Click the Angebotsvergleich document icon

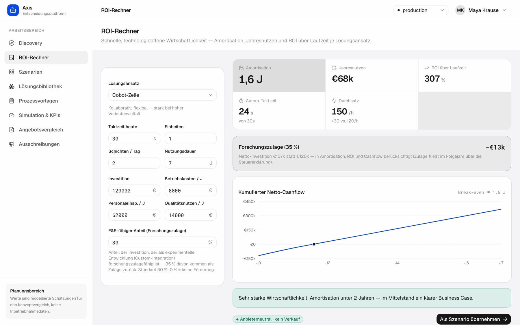pyautogui.click(x=12, y=130)
